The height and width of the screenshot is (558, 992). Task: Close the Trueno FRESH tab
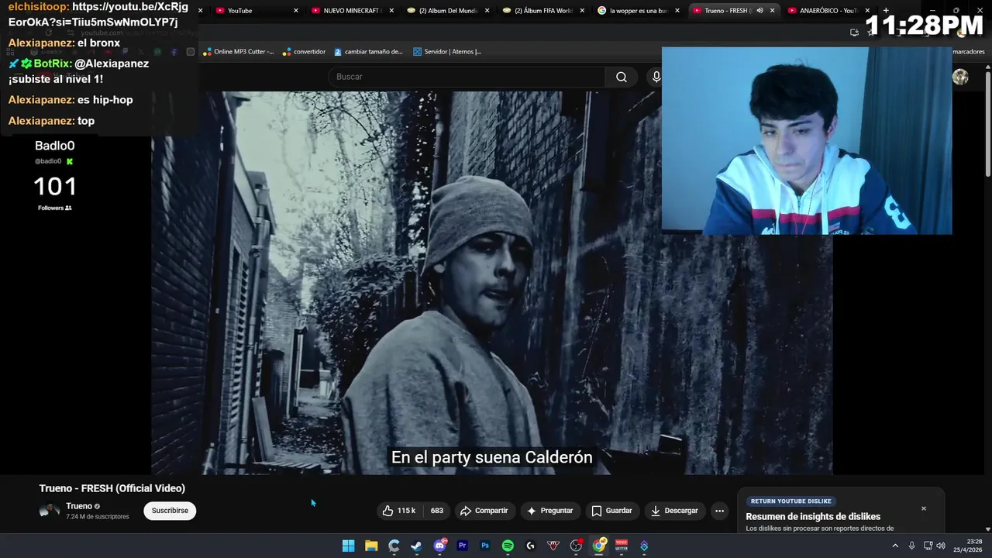[x=773, y=11]
